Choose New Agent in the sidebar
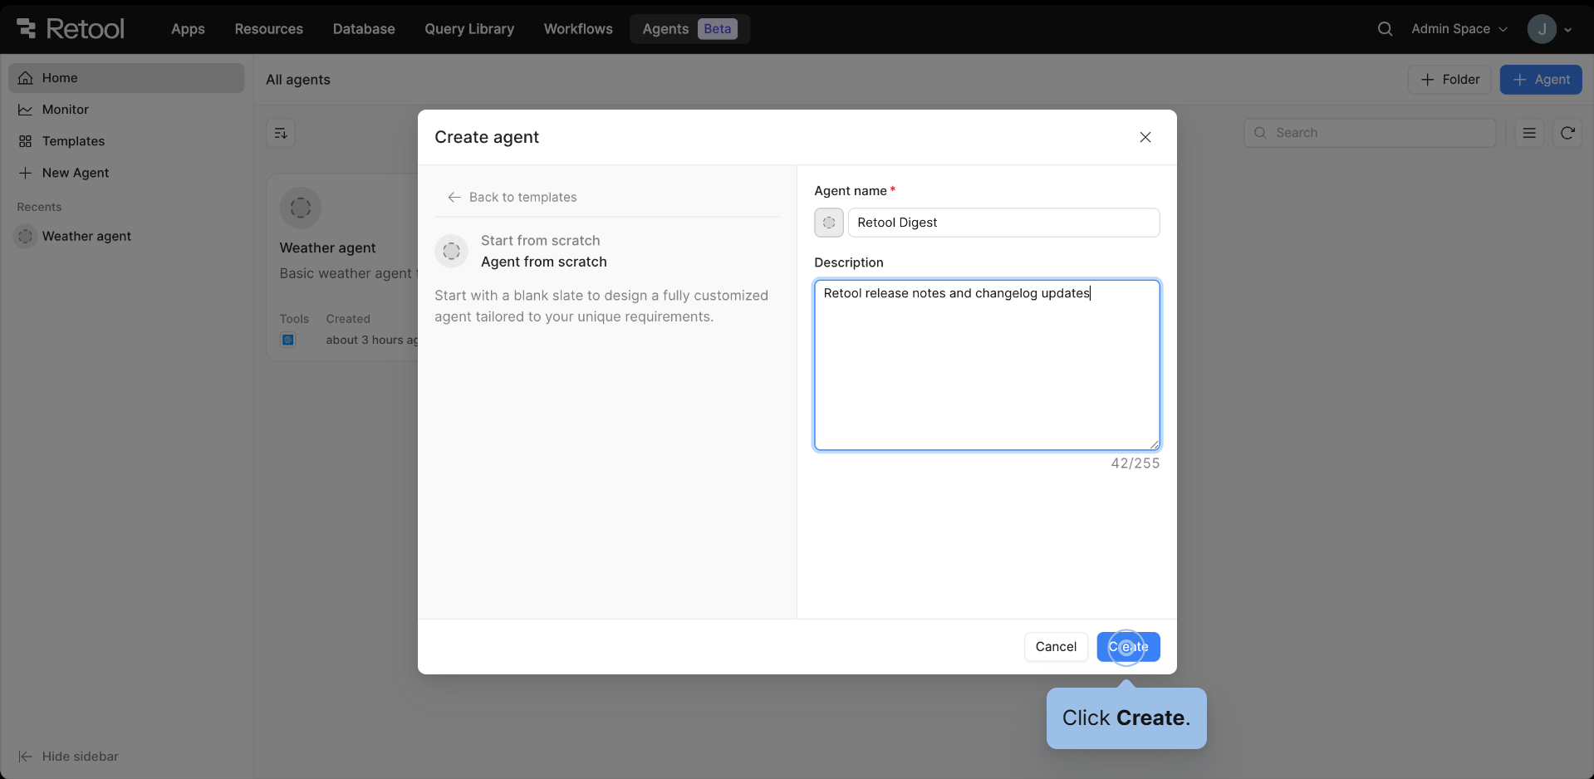Screen dimensions: 1594x779 point(126,173)
